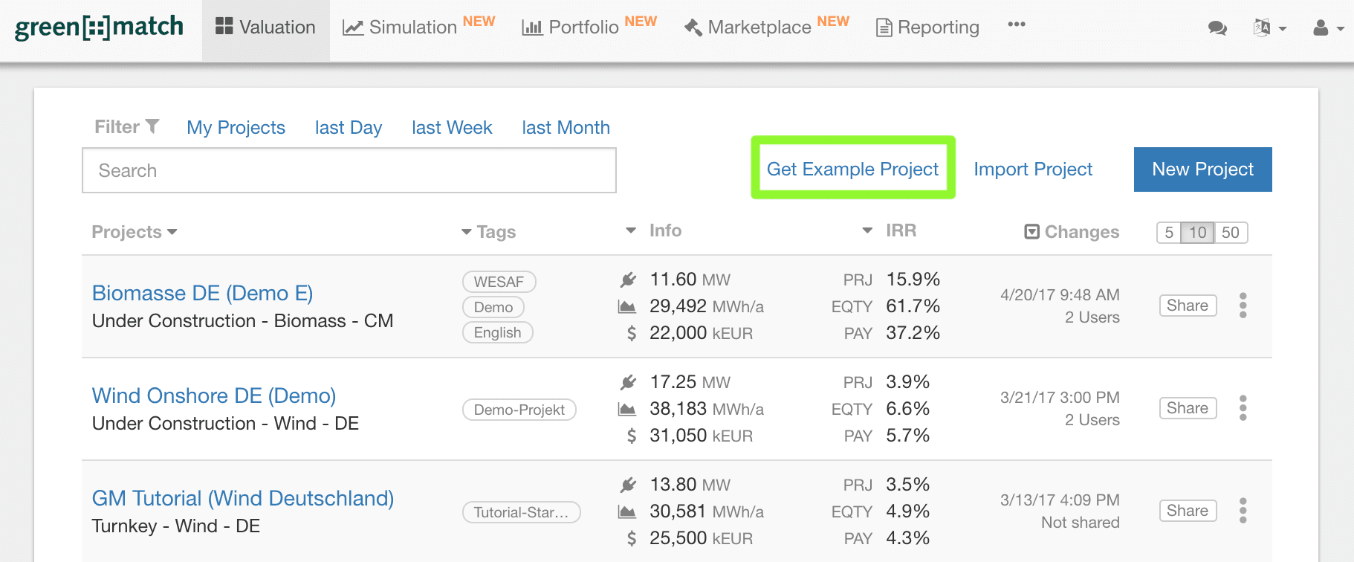Open the Wind Onshore DE (Demo) project

click(x=214, y=395)
